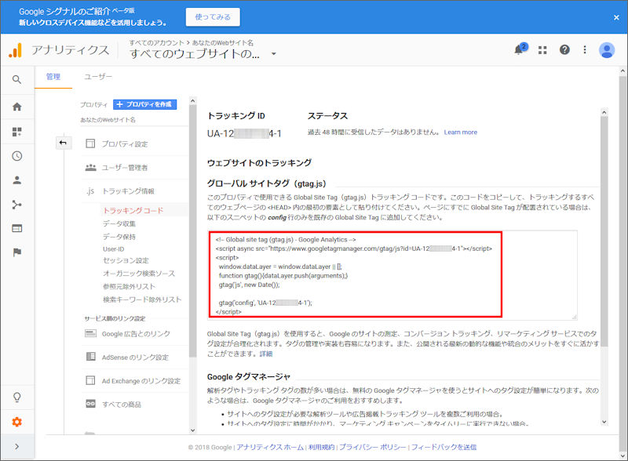Image resolution: width=628 pixels, height=461 pixels.
Task: Click the あなたのWebサイト名 property name
Action: pos(108,120)
